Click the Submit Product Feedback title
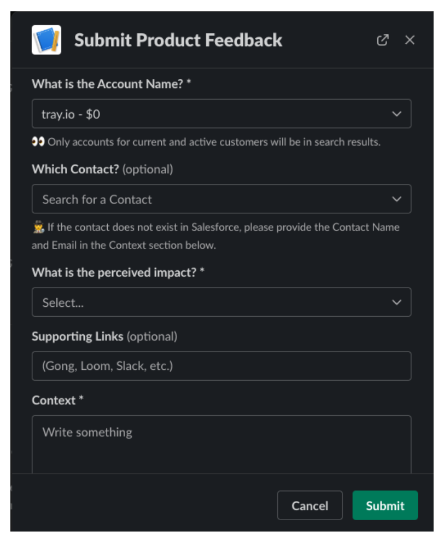This screenshot has height=547, width=444. (178, 40)
